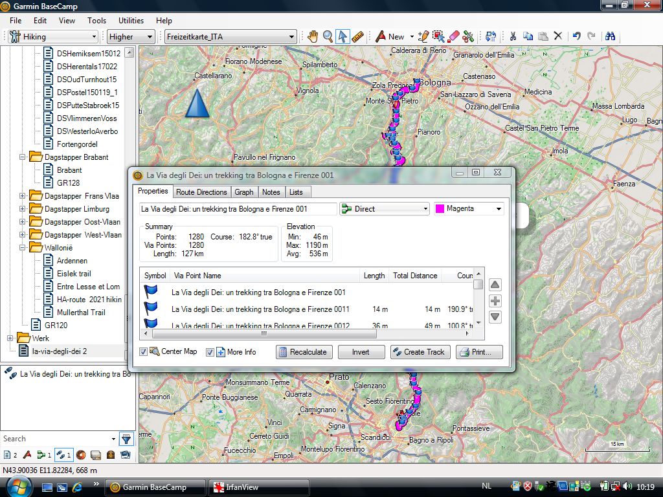The image size is (663, 497).
Task: Select the Pan hand tool
Action: click(x=313, y=37)
